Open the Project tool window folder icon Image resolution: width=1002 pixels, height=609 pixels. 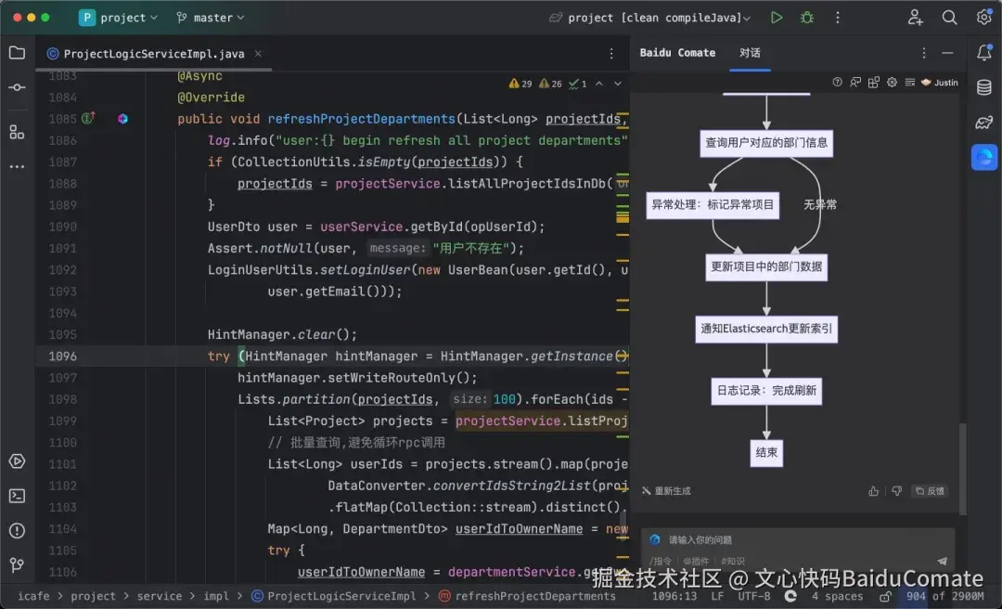[18, 53]
